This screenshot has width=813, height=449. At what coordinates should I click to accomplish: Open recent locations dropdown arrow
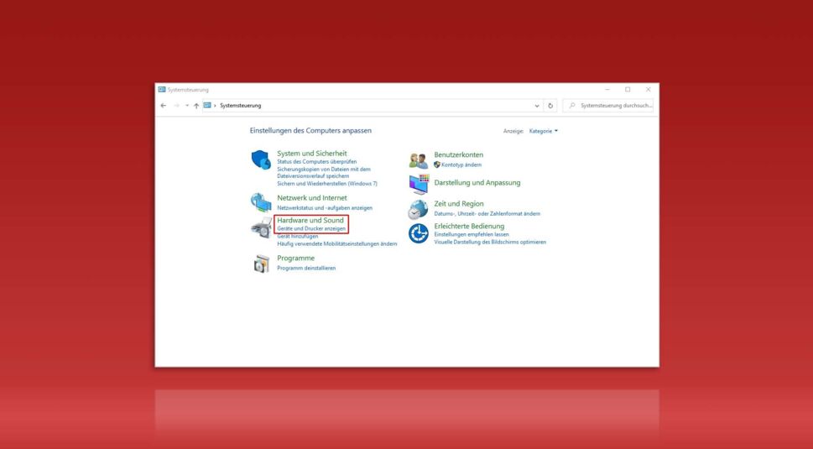[186, 106]
